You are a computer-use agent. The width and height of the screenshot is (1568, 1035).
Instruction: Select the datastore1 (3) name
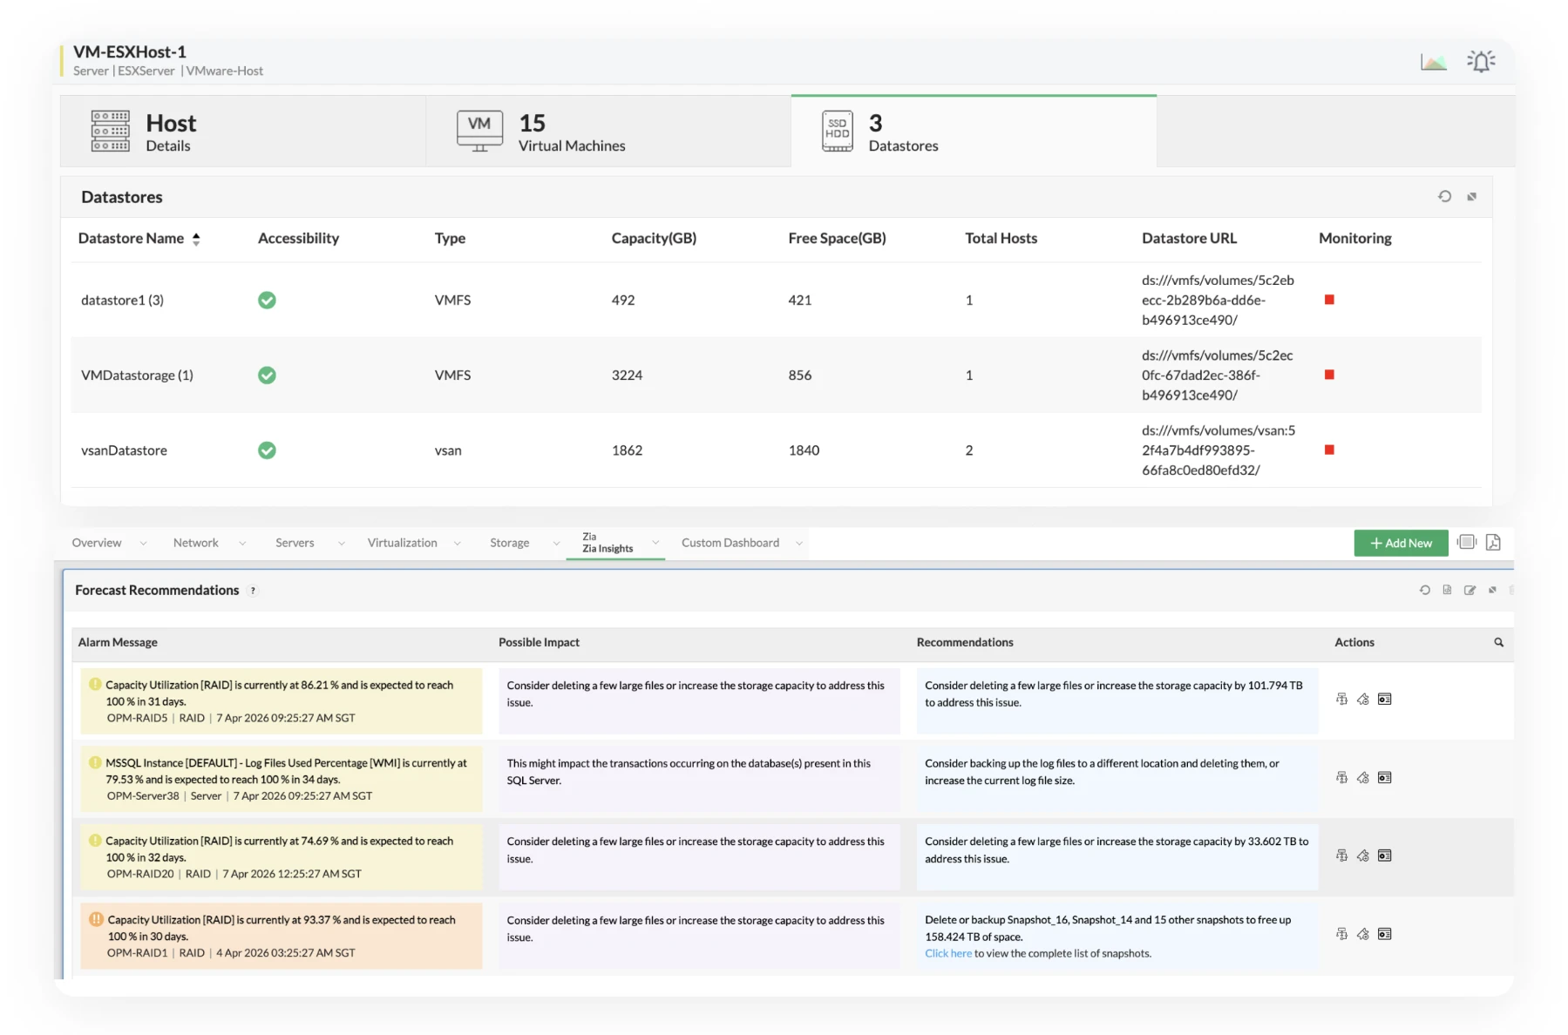pos(122,300)
